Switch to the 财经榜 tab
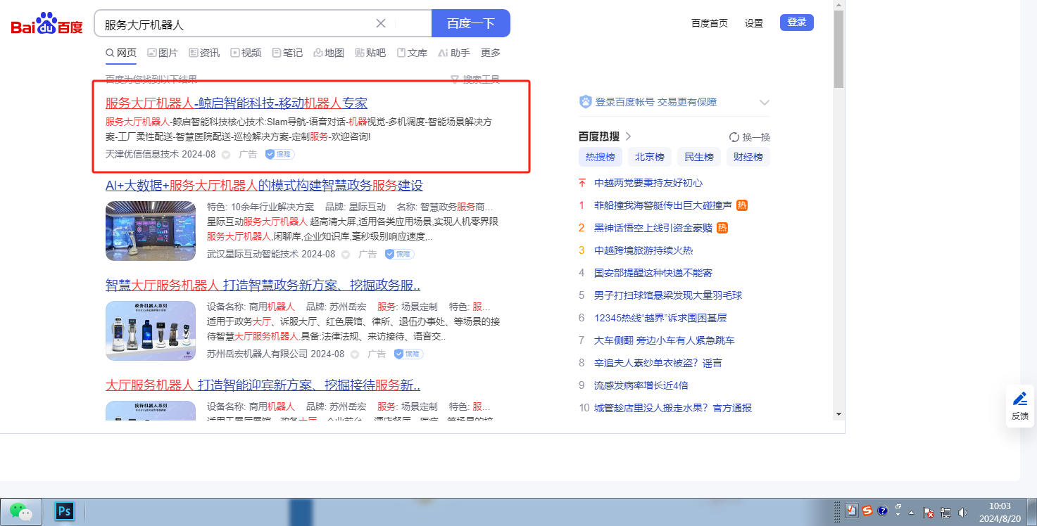 (748, 157)
